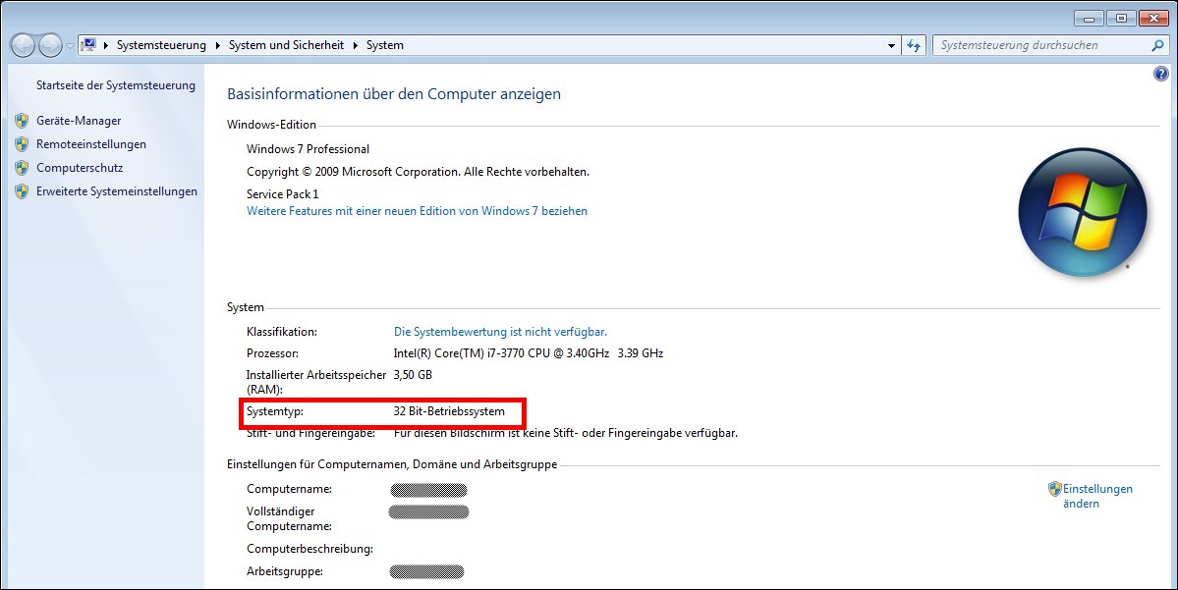The height and width of the screenshot is (590, 1178).
Task: Expand the arrow after Systemsteuerung breadcrumb
Action: [217, 45]
